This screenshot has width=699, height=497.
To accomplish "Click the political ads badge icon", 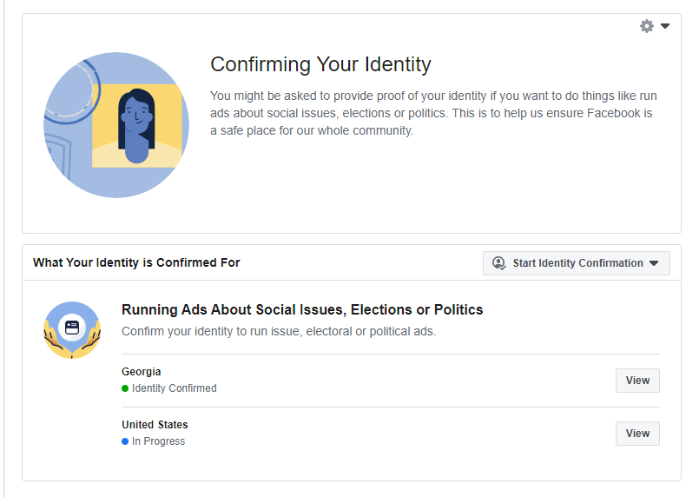I will (72, 329).
